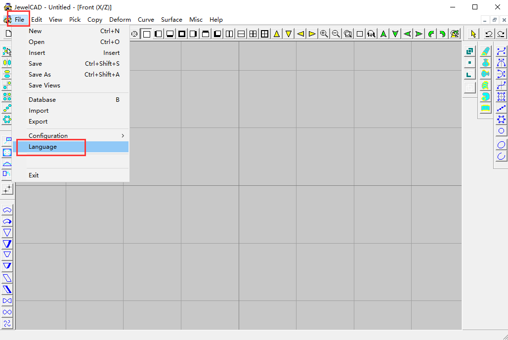The image size is (508, 340).
Task: Select the Zoom Out tool
Action: 336,34
